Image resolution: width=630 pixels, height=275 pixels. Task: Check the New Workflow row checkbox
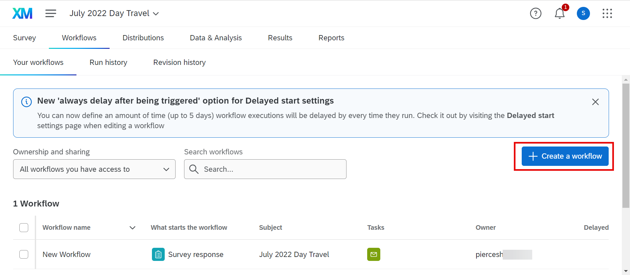click(24, 254)
